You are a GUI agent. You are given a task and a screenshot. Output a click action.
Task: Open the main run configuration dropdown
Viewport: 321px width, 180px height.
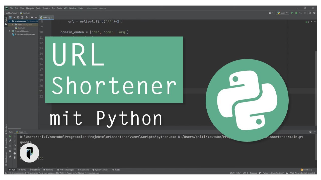coord(283,13)
